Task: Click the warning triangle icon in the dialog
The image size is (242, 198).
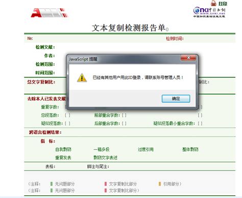Action: (x=82, y=78)
